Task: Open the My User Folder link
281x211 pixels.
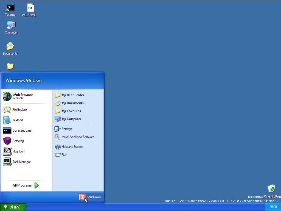Action: 73,95
